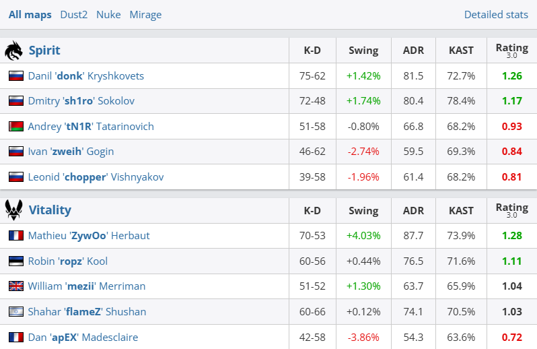The image size is (537, 349).
Task: Open the Vitality team name link
Action: coord(50,210)
